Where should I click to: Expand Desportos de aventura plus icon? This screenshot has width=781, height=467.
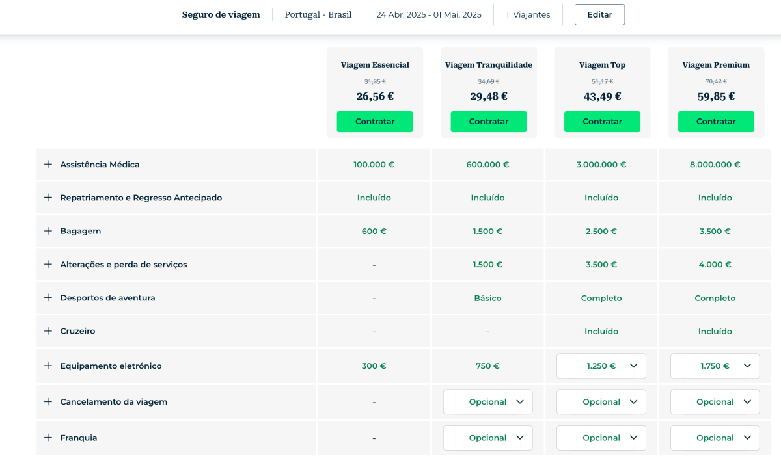coord(48,297)
